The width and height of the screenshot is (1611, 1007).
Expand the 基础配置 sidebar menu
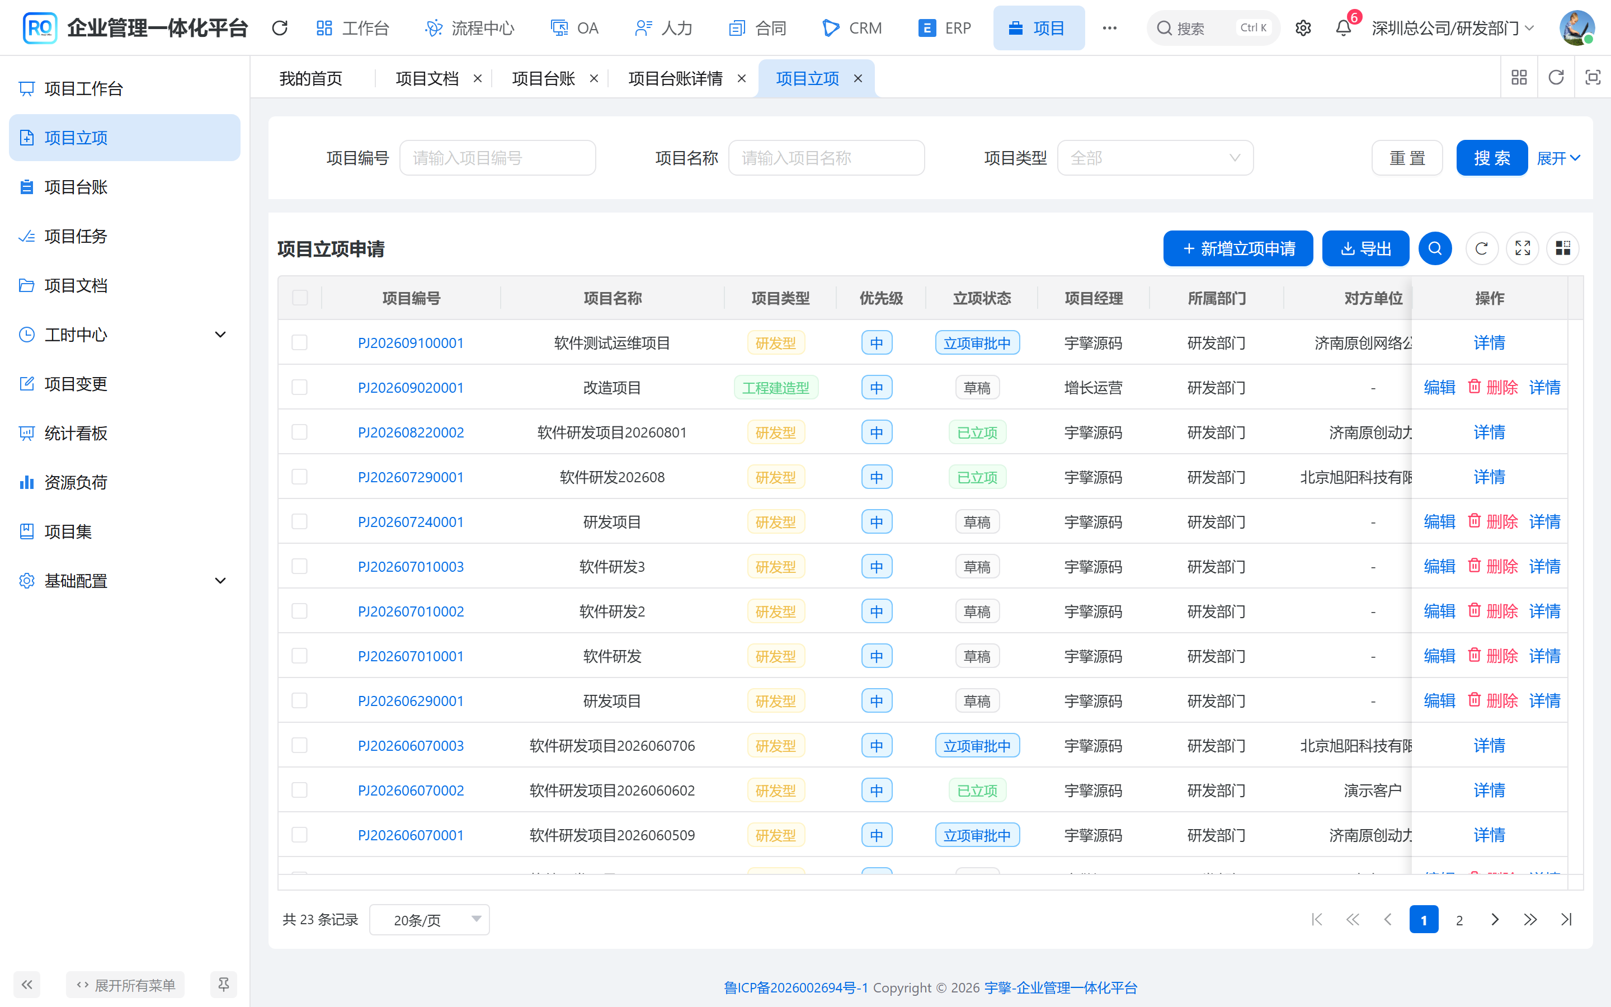(125, 581)
